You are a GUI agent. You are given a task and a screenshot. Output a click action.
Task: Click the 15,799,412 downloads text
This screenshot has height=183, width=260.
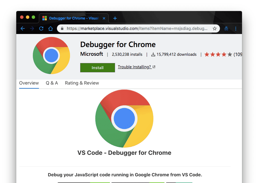(176, 54)
